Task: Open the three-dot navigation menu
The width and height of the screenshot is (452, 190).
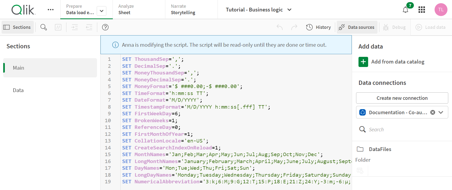Action: point(51,10)
